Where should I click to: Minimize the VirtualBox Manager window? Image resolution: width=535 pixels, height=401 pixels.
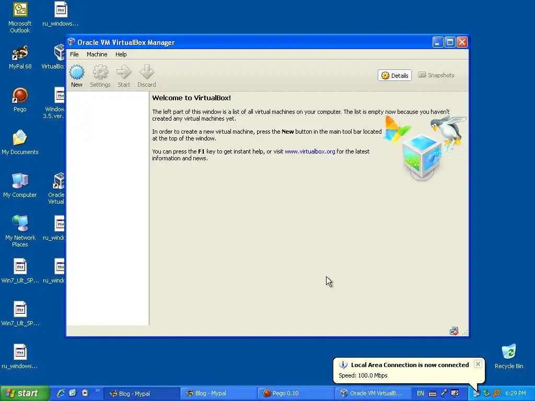click(438, 42)
